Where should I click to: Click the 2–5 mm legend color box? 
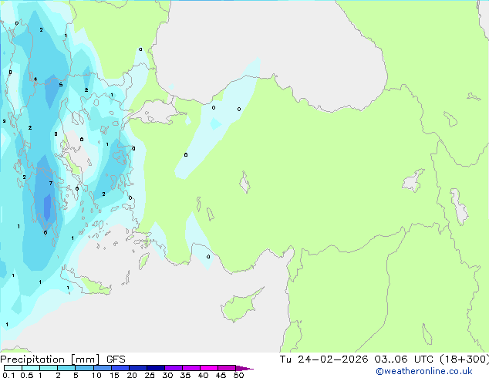click(66, 368)
